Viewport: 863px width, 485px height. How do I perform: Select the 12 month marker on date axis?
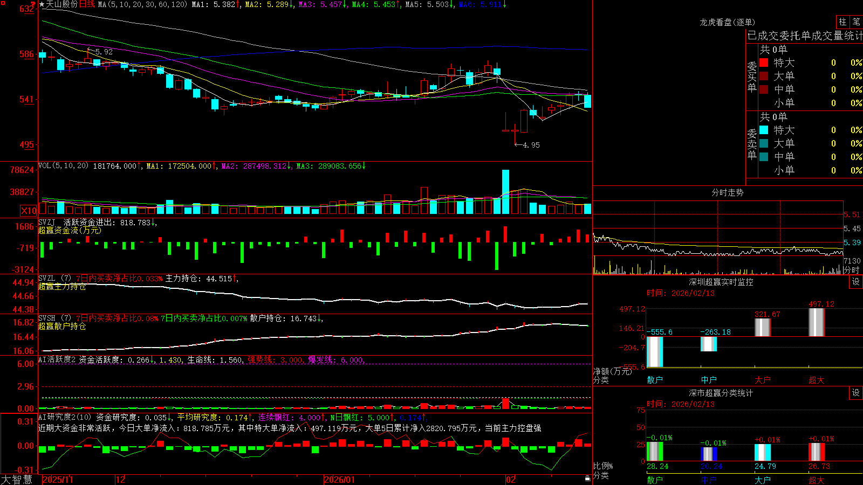tap(120, 480)
